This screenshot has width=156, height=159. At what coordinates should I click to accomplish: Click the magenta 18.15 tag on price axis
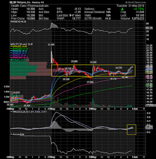[x=149, y=77]
